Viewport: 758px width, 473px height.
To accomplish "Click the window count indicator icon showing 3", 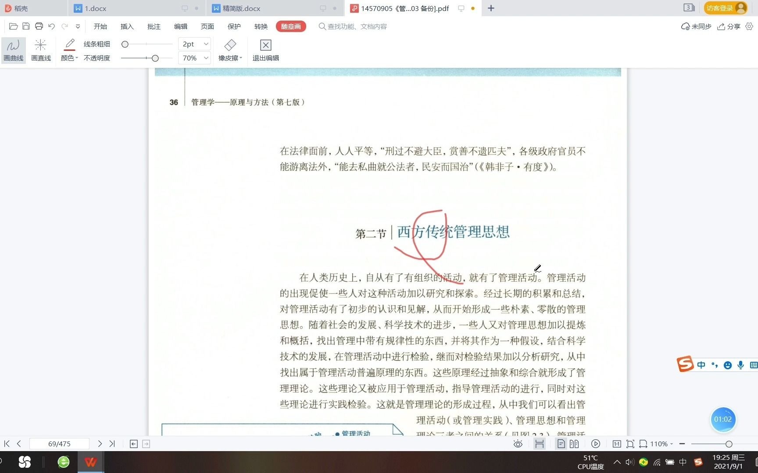I will pos(689,8).
